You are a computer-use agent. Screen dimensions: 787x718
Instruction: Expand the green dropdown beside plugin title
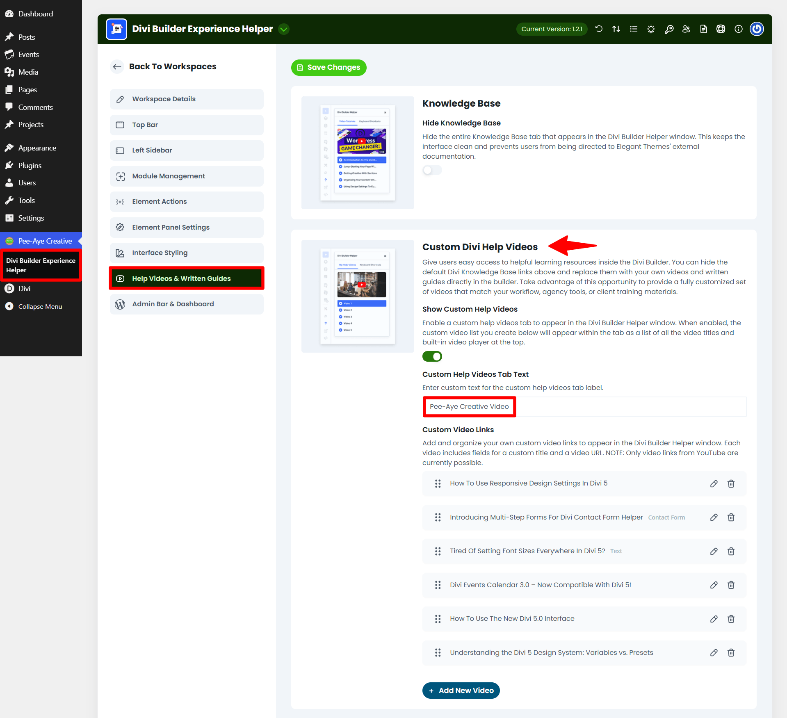283,29
